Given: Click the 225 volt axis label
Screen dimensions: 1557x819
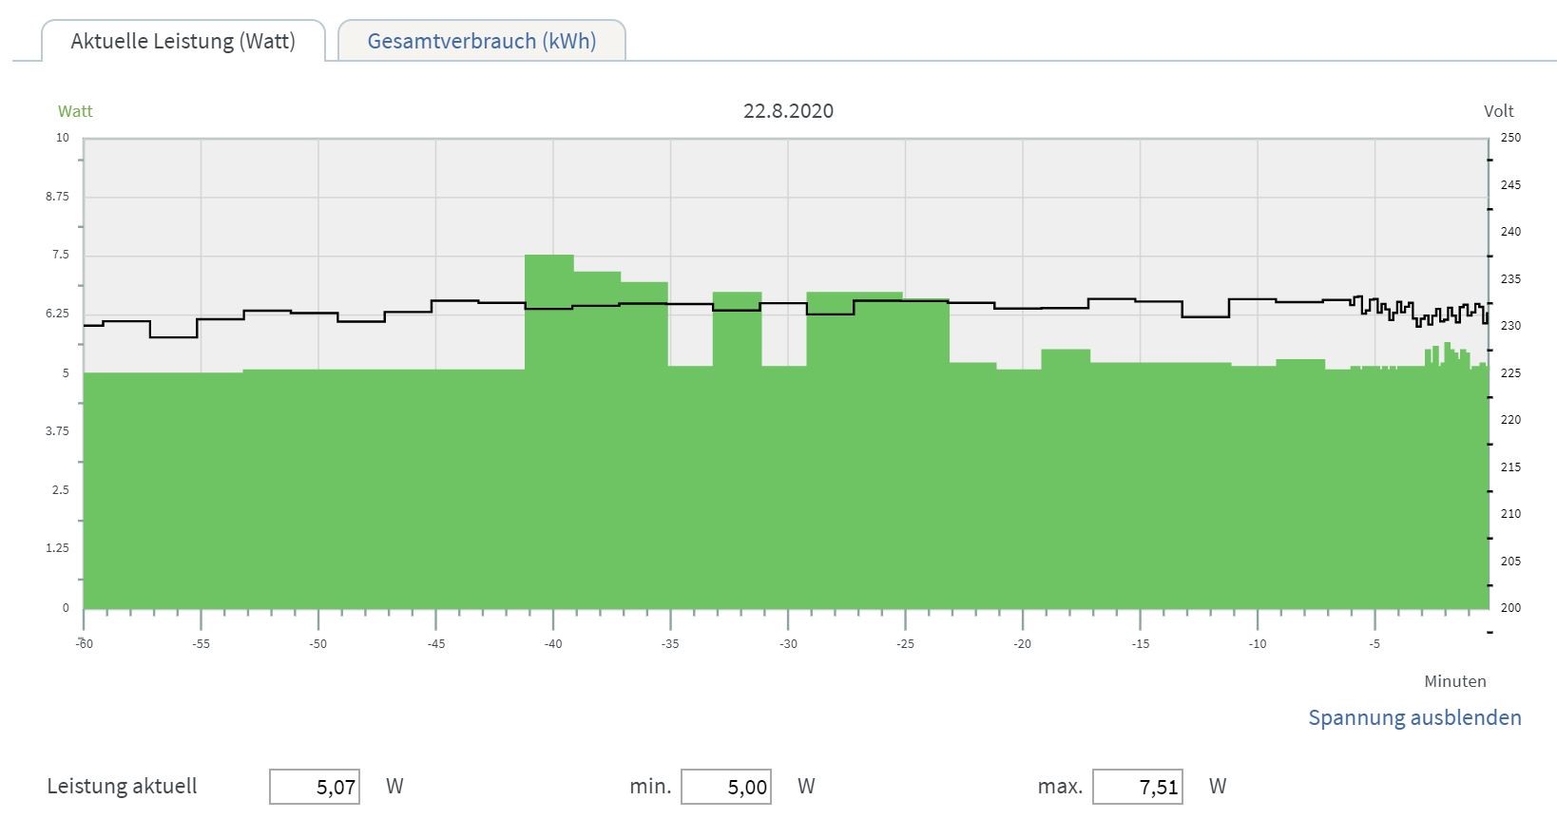Looking at the screenshot, I should 1510,373.
